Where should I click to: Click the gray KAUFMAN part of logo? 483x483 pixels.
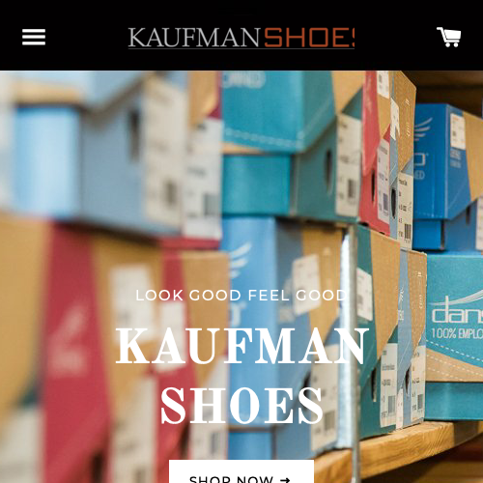click(x=194, y=38)
